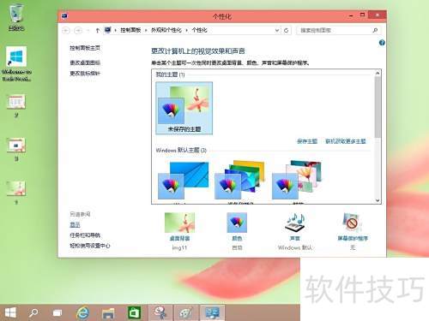Switch to the Paint taskbar app
Viewport: 429px width, 321px height.
186,312
